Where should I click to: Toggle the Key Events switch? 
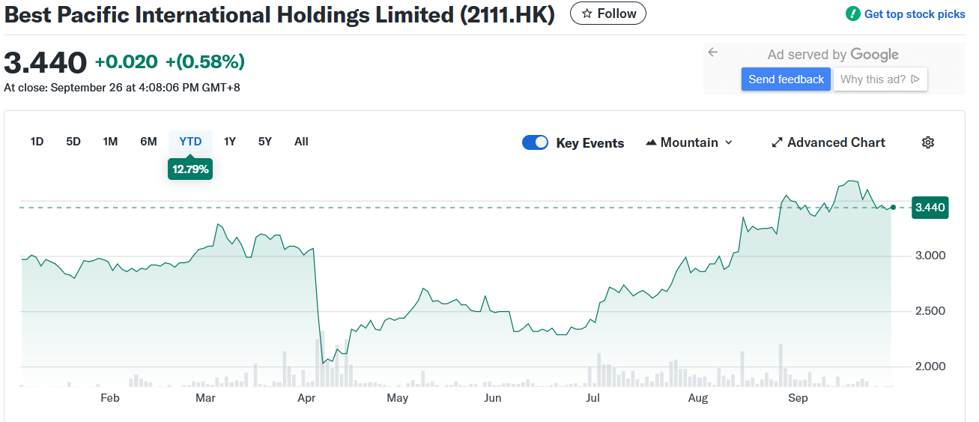tap(536, 142)
